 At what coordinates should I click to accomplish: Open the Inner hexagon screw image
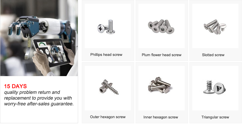[x=162, y=88]
